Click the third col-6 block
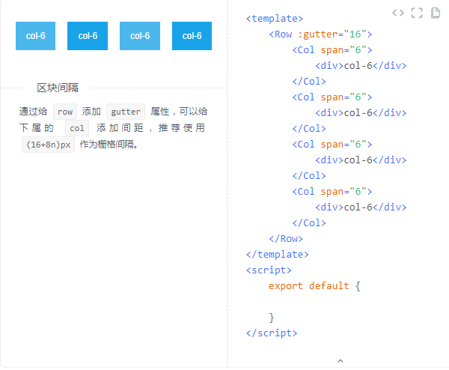449x370 pixels. pyautogui.click(x=140, y=36)
